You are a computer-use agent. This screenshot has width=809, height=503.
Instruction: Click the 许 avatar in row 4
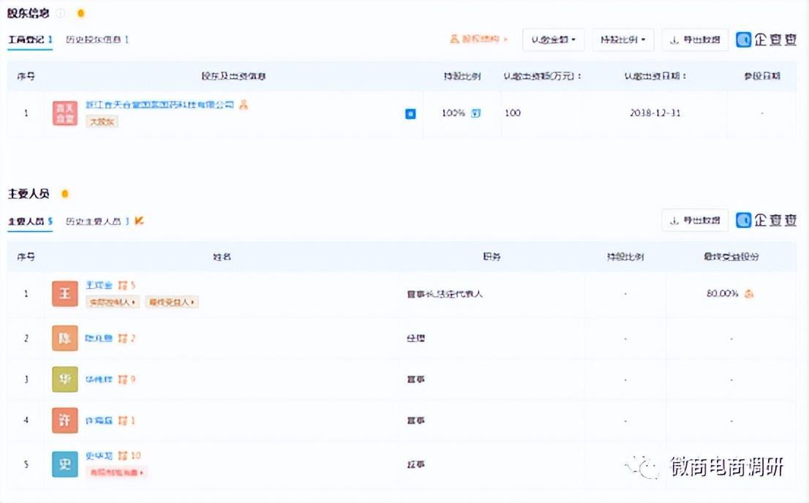point(65,420)
